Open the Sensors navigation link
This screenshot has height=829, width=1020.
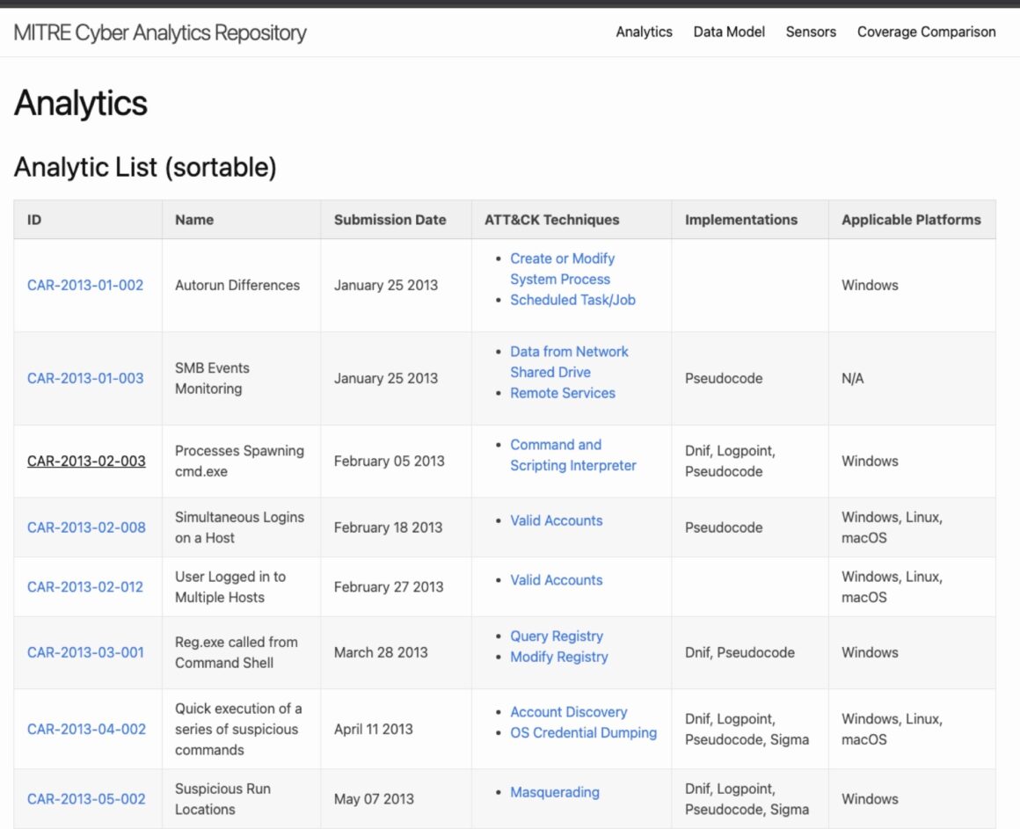[x=811, y=32]
